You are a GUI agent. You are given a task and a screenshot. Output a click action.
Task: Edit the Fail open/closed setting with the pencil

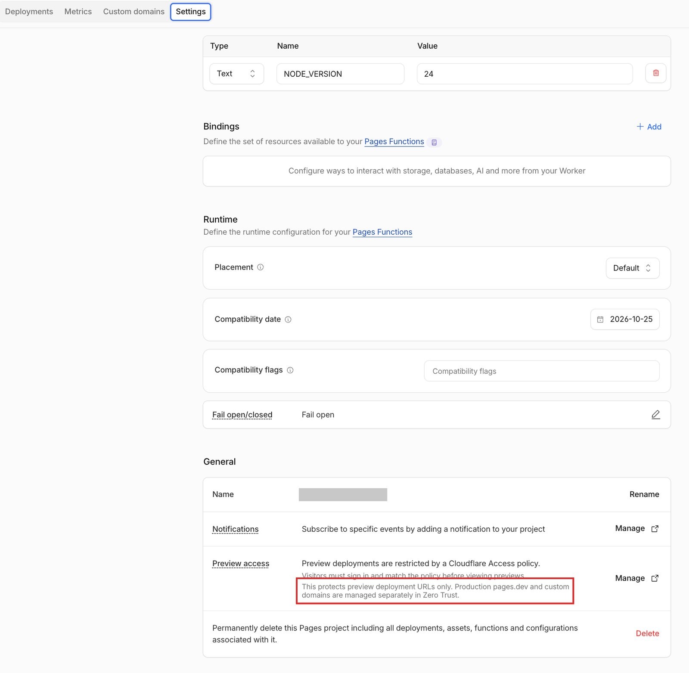(655, 415)
